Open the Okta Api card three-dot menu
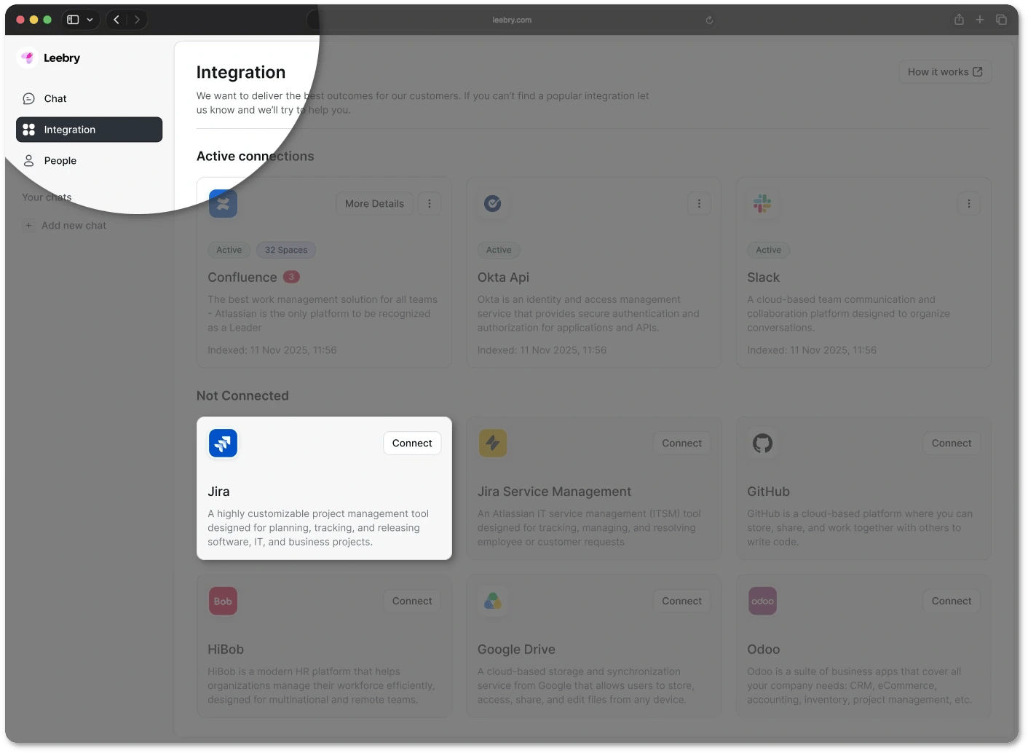This screenshot has width=1028, height=753. (x=700, y=204)
